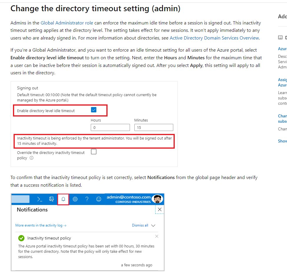Click More events in the activity log
287x274 pixels.
coord(41,225)
